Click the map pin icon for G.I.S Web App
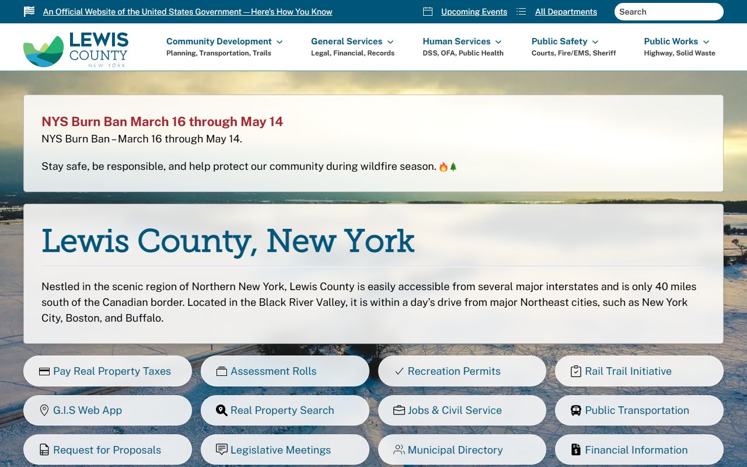747x467 pixels. pyautogui.click(x=44, y=410)
